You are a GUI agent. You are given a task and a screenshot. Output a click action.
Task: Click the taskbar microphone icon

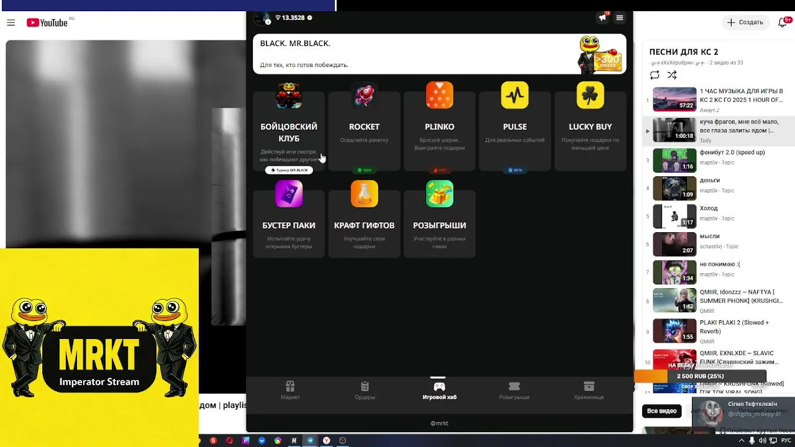click(752, 441)
